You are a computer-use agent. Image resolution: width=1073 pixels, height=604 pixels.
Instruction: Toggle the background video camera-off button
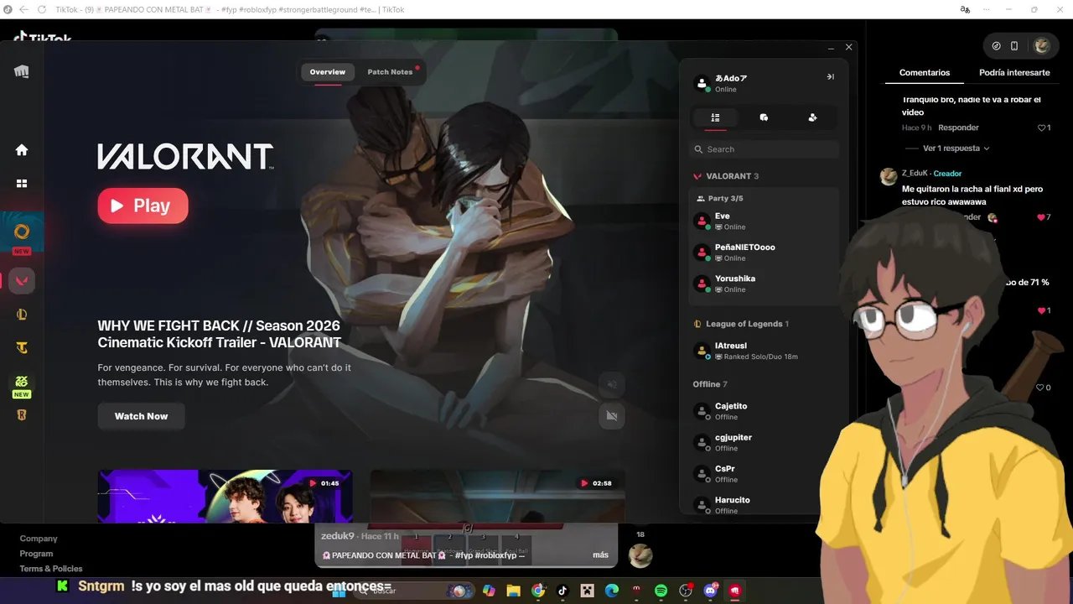pos(612,416)
